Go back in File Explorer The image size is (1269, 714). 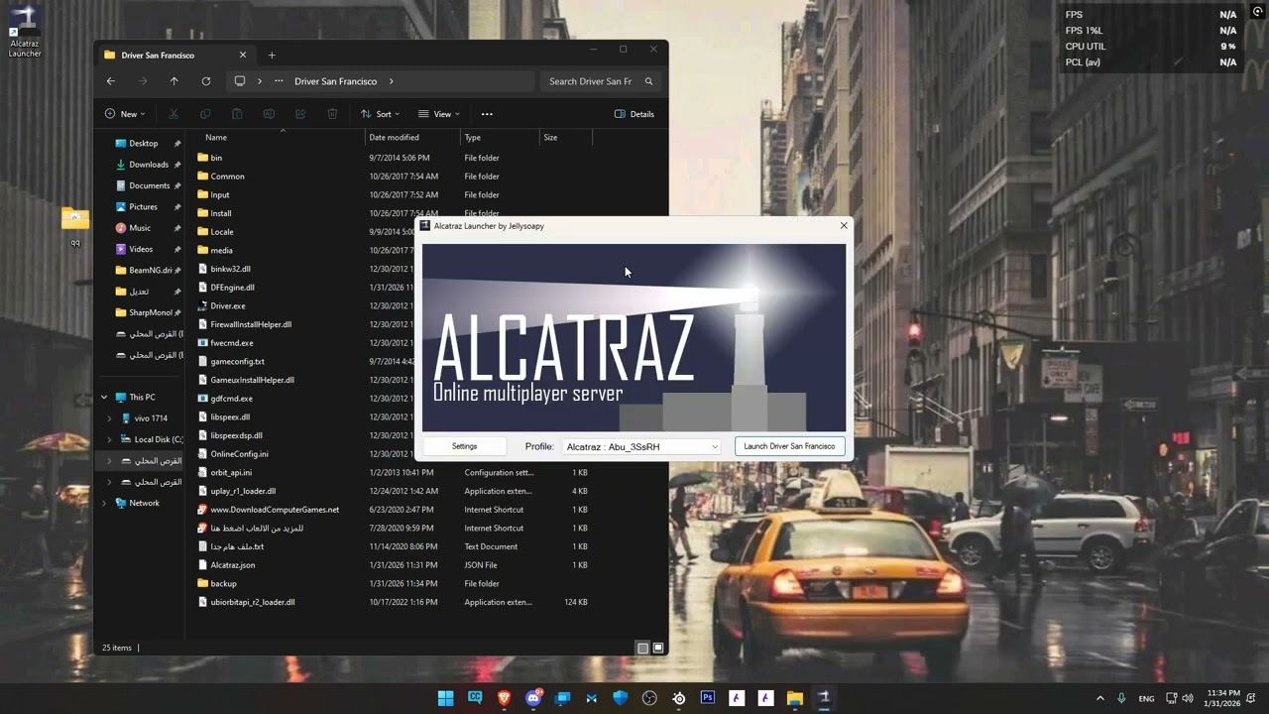click(111, 81)
